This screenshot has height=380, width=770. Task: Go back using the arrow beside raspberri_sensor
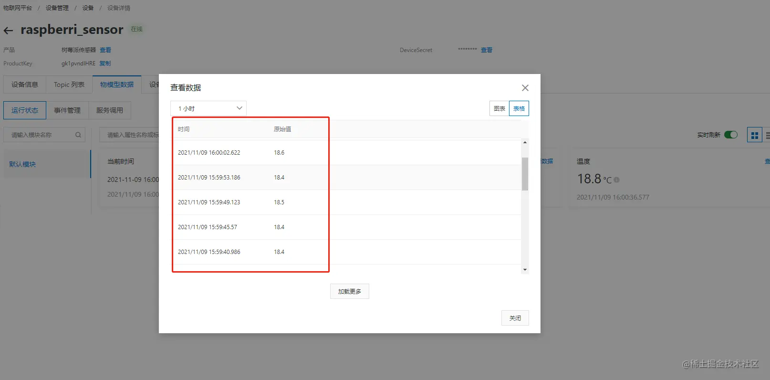[8, 31]
